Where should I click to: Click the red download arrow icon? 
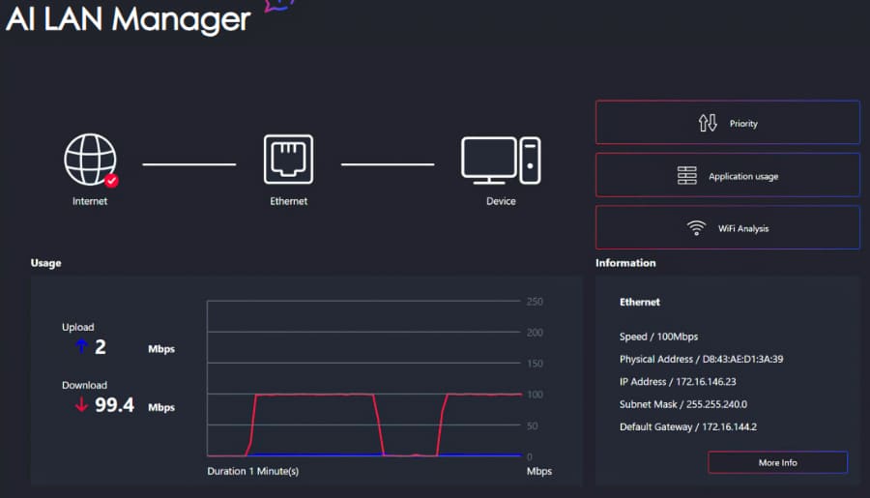81,404
